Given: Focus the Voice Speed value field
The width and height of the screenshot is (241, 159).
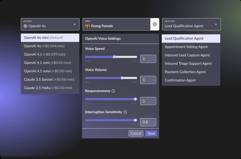Looking at the screenshot, I should (148, 59).
